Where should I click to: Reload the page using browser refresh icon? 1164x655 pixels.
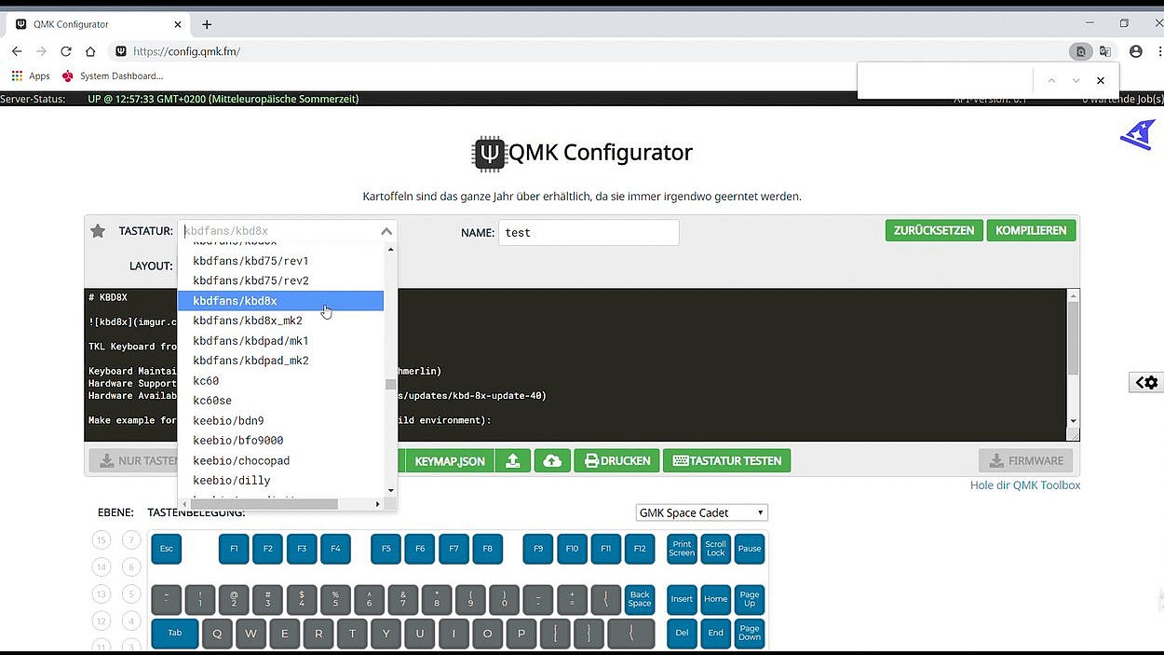[x=65, y=51]
